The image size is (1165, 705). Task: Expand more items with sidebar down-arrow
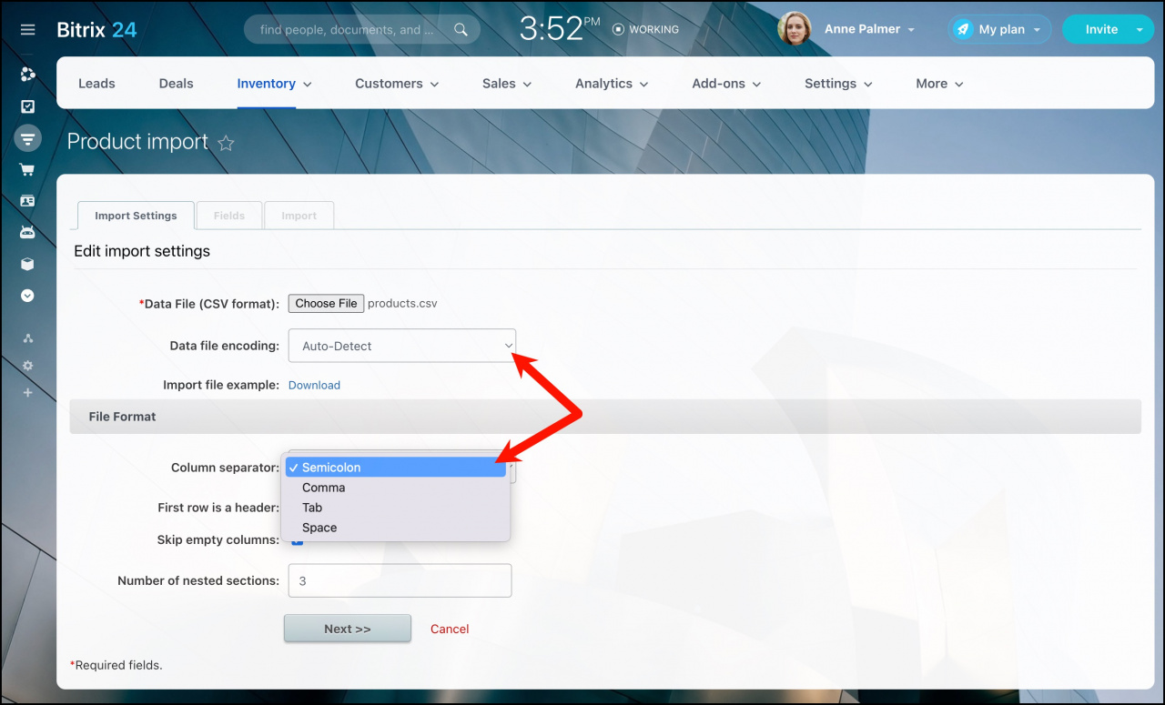click(27, 296)
